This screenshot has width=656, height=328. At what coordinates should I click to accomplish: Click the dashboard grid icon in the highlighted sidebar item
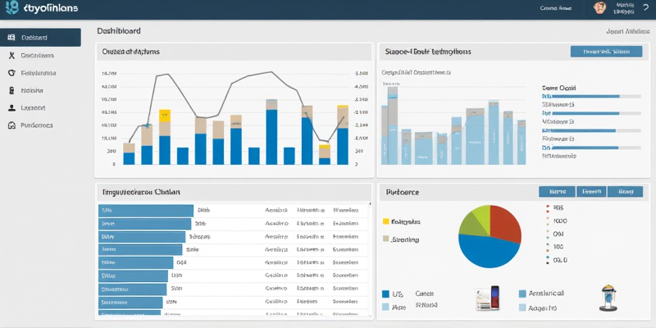pos(11,38)
